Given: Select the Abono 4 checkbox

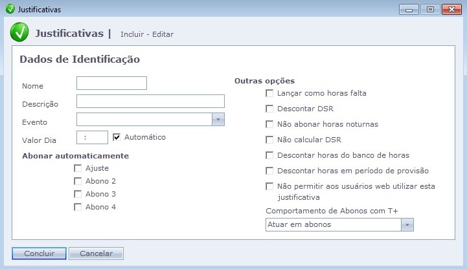Looking at the screenshot, I should coord(78,207).
